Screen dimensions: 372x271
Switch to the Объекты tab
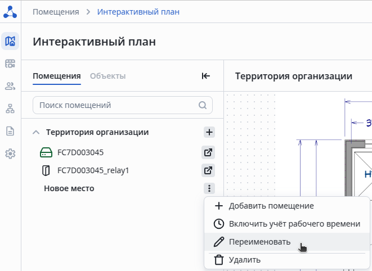[107, 76]
